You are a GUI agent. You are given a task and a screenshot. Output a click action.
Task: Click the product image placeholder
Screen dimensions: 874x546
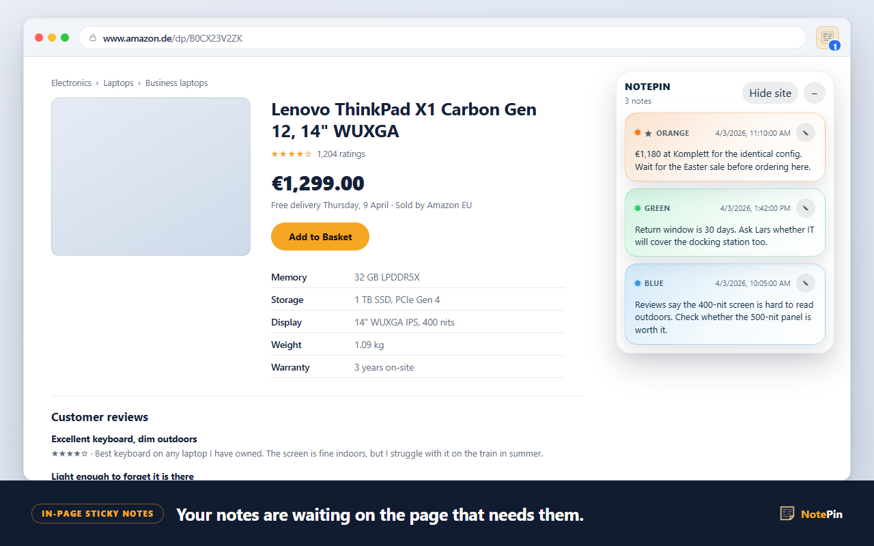[151, 177]
